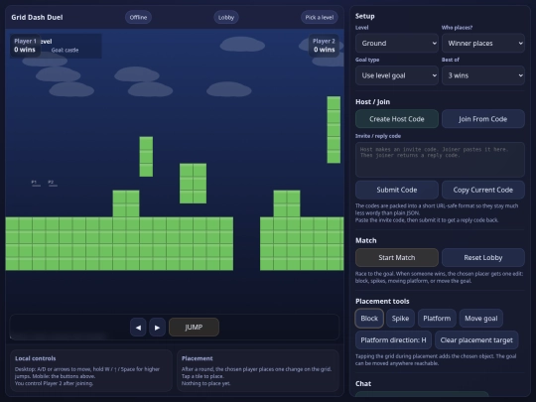Click the Player 1 wins scorecard

coord(25,45)
